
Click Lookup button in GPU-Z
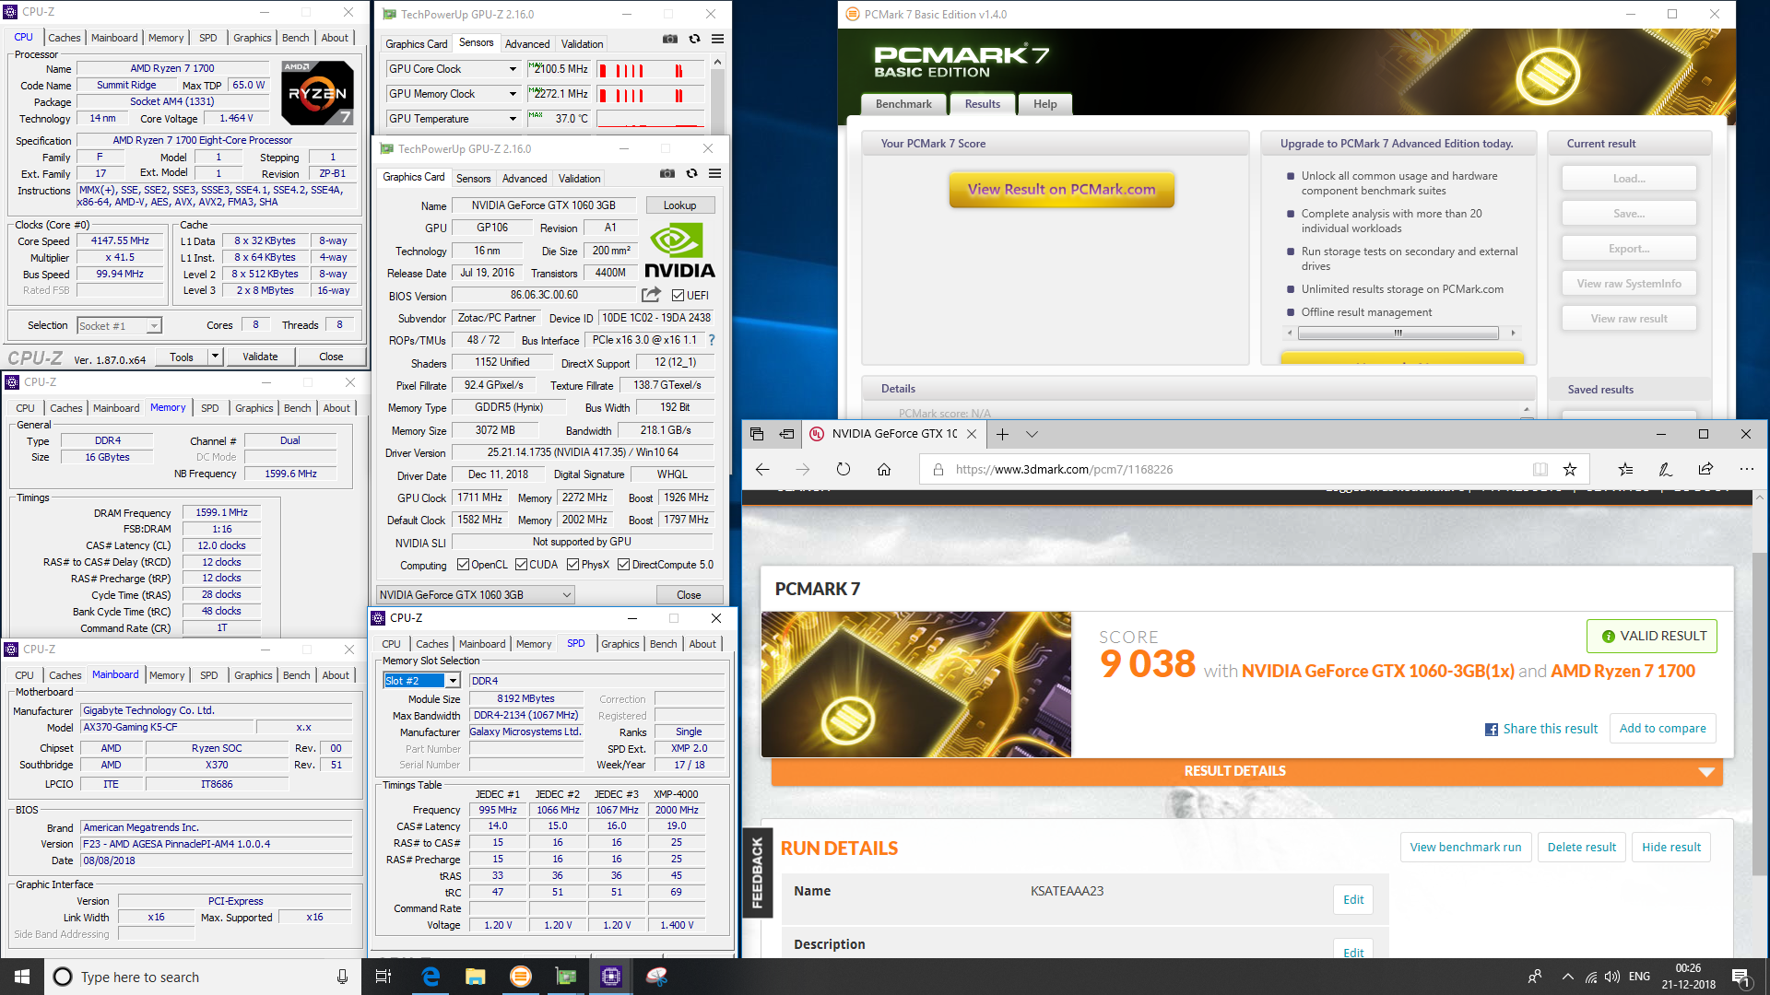[x=680, y=205]
